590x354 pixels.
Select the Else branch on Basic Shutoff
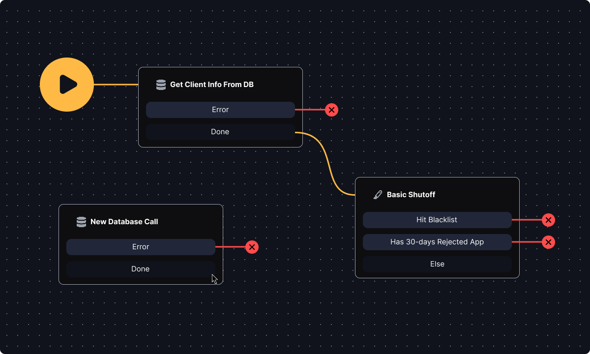click(437, 264)
